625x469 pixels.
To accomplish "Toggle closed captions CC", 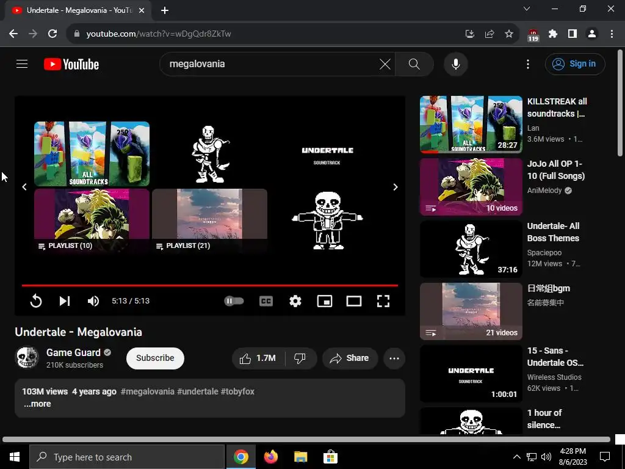I will [x=266, y=300].
